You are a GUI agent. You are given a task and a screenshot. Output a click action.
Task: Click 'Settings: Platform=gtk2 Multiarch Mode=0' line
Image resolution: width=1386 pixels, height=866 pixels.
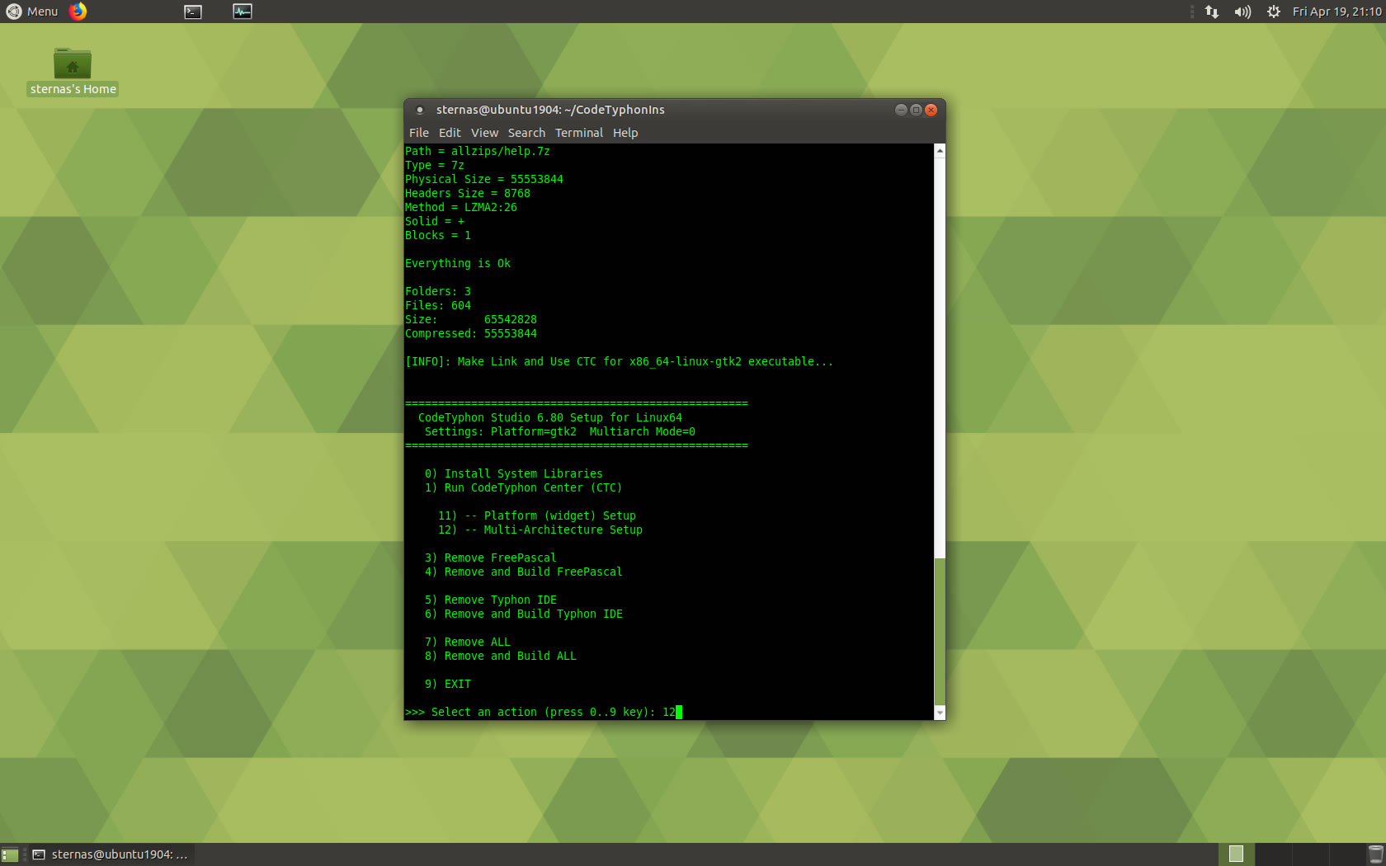click(x=560, y=431)
